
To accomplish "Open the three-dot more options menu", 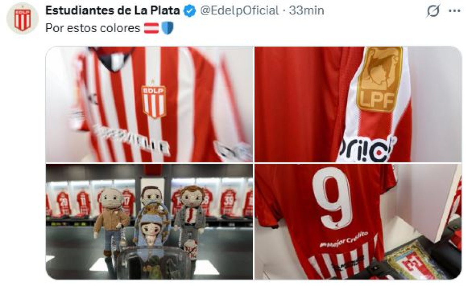I will click(x=454, y=11).
